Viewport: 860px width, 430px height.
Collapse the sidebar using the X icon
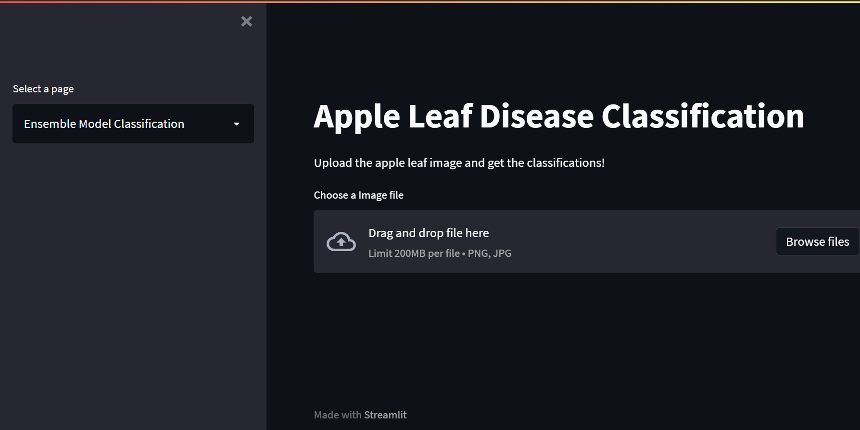click(x=246, y=21)
